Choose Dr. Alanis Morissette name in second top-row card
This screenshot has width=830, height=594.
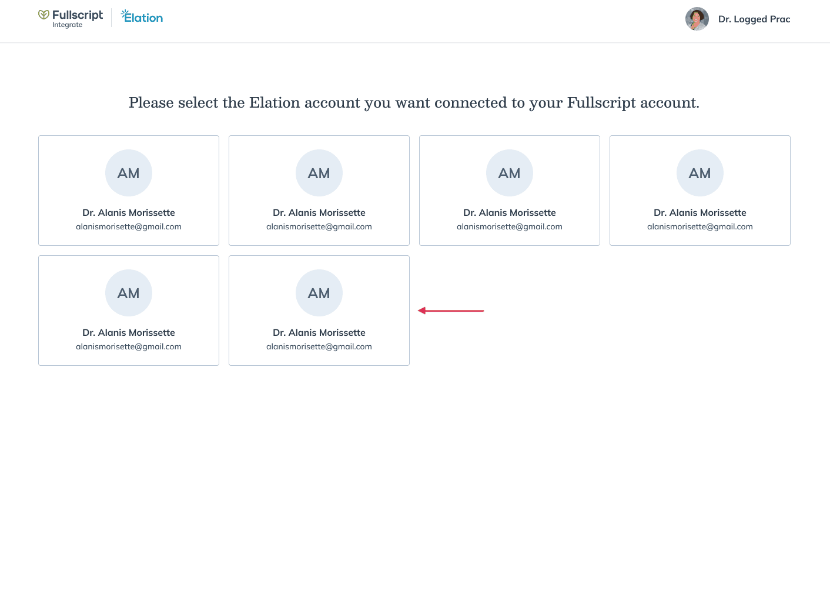319,212
